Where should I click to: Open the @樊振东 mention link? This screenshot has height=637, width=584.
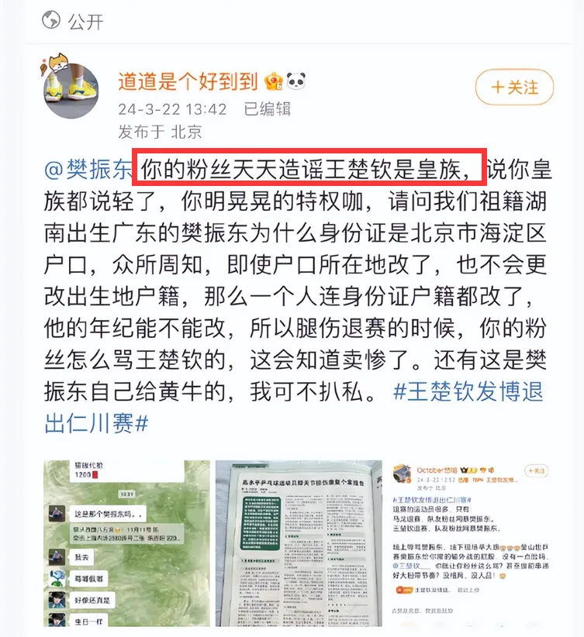88,169
